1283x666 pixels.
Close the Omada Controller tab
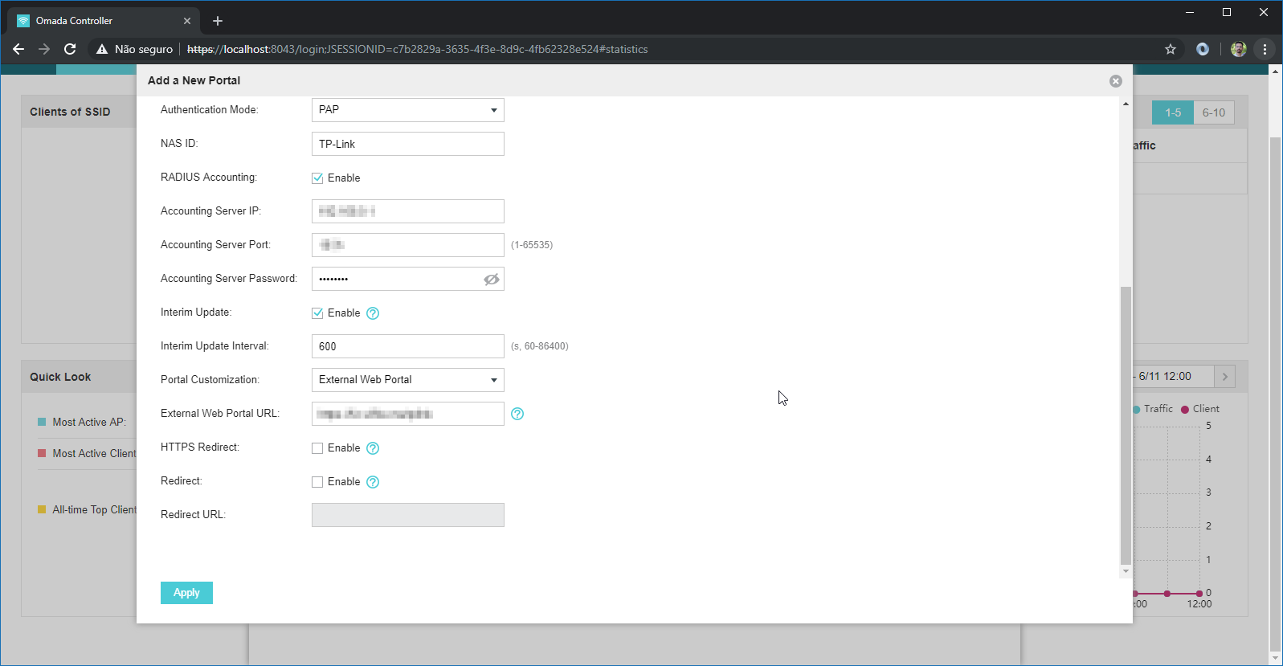pos(187,21)
